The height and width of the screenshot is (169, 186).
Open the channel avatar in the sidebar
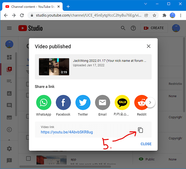pos(9,44)
